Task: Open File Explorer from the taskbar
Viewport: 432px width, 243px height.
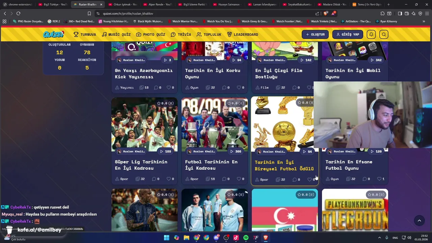Action: [x=186, y=238]
